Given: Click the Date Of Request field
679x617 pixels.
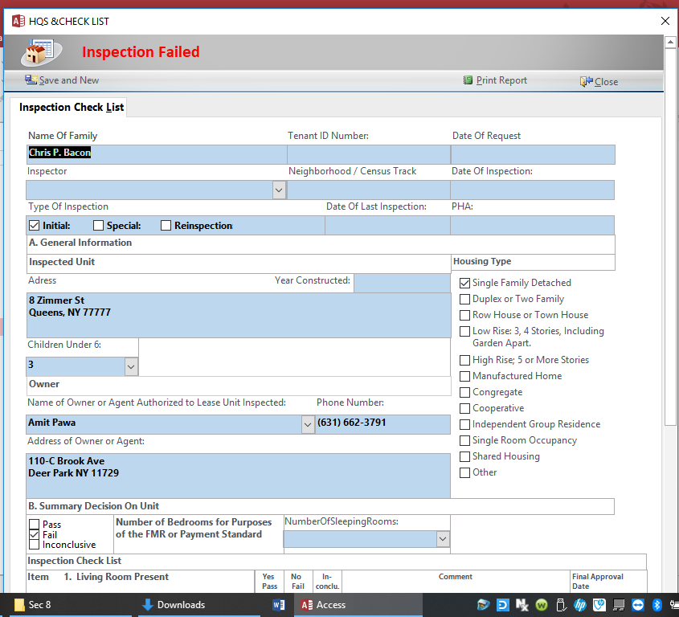Looking at the screenshot, I should coord(533,154).
